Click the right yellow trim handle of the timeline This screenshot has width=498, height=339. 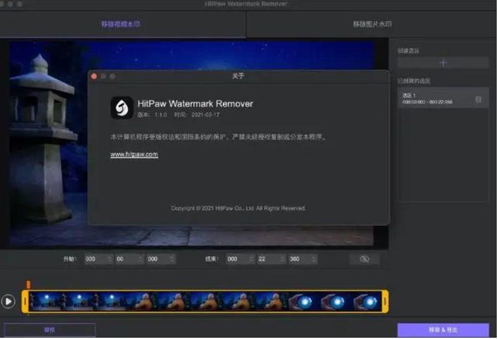tap(385, 301)
